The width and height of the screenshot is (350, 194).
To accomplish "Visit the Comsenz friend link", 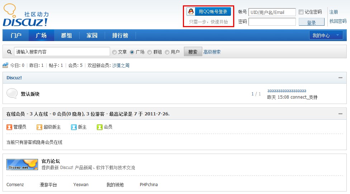I will pos(15,185).
